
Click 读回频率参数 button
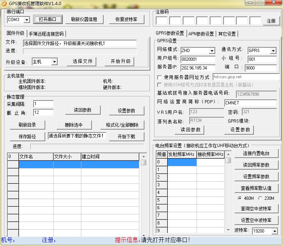256,165
